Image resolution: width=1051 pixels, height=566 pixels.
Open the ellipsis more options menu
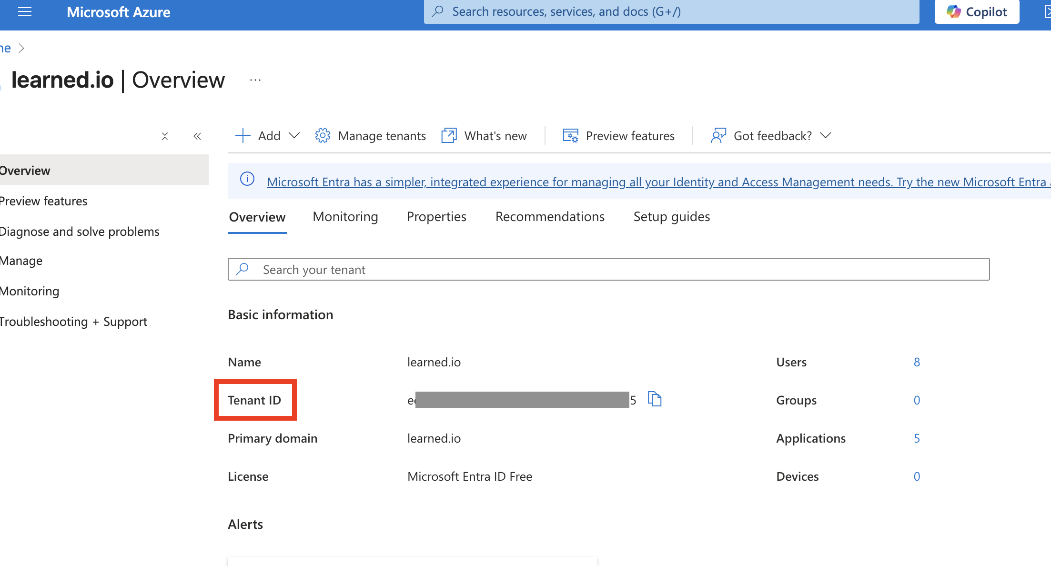click(x=255, y=80)
